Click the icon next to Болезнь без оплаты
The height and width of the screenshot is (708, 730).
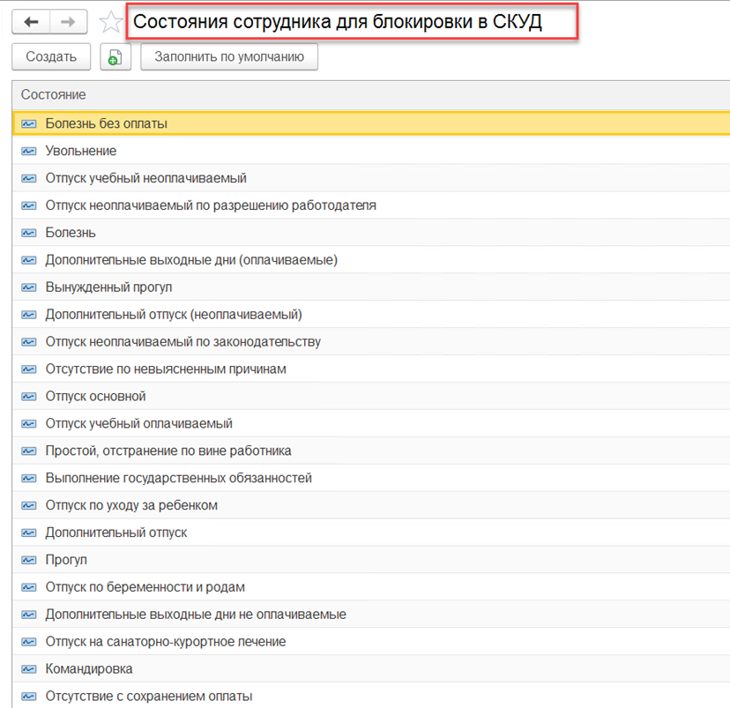coord(29,123)
